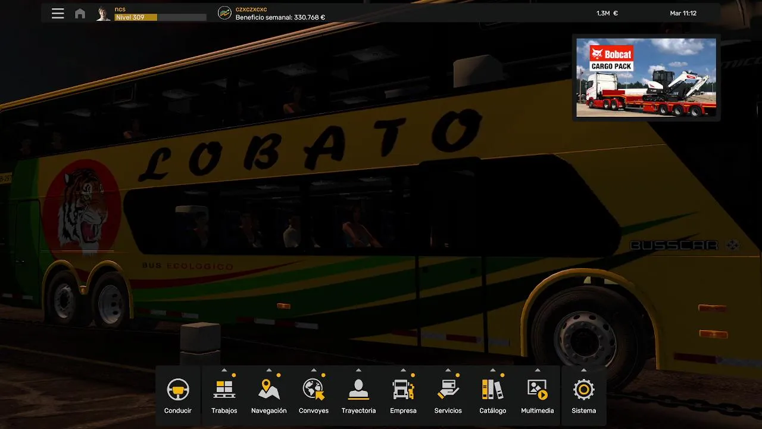The width and height of the screenshot is (762, 429).
Task: Open the Trayectoria driver icon
Action: pos(358,390)
